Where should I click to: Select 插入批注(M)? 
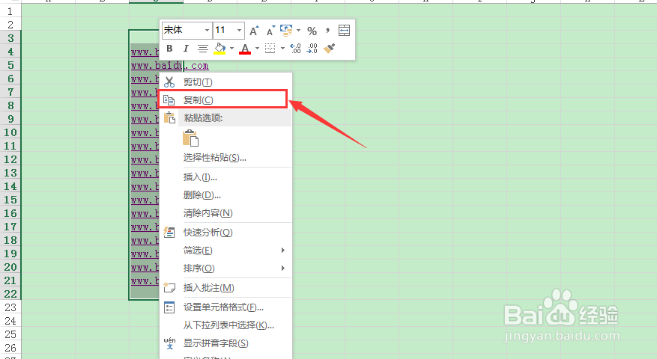(x=225, y=287)
